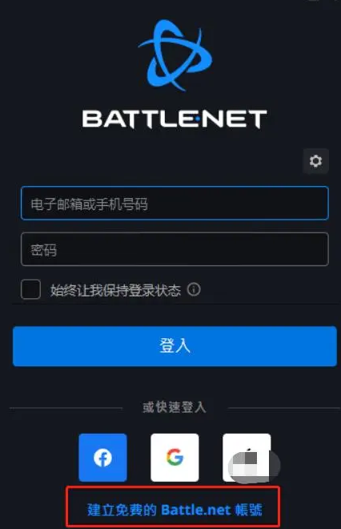
Task: Click the blue Facebook button tile
Action: [102, 458]
